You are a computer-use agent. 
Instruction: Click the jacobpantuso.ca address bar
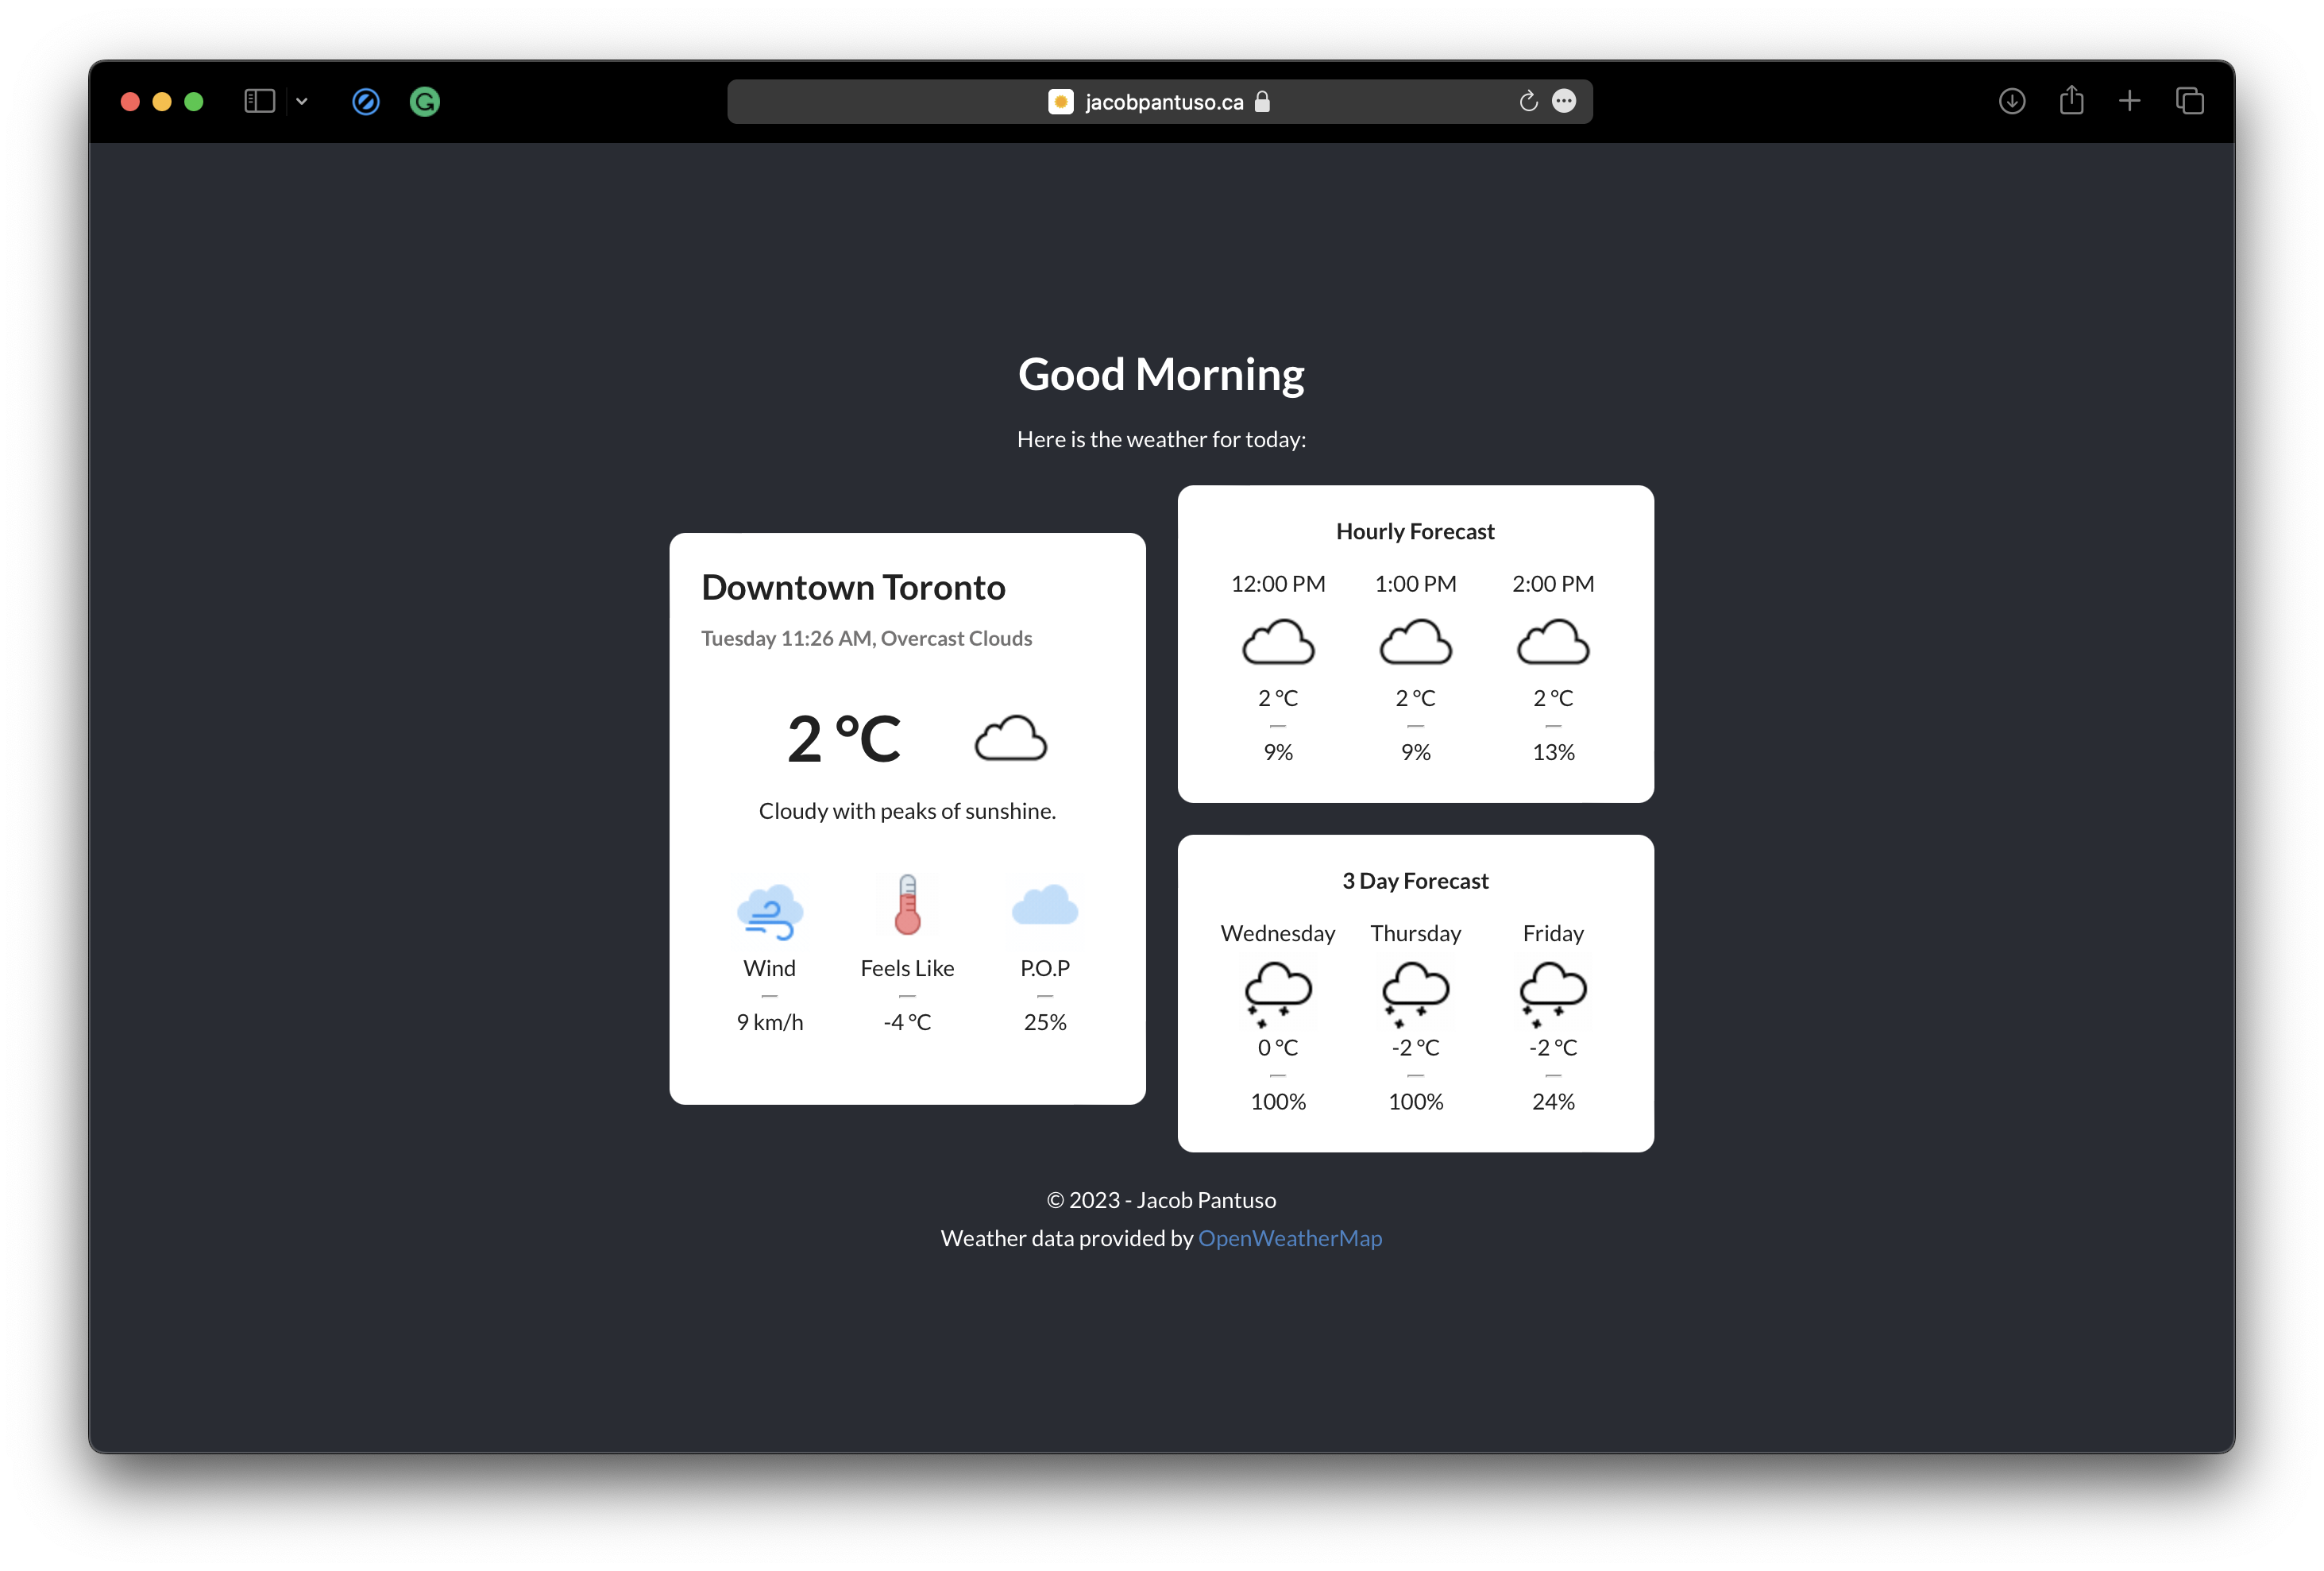[x=1163, y=102]
